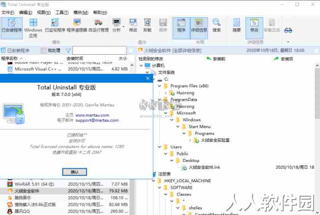The image size is (320, 215).
Task: Open the 帮助(H) menu
Action: (x=100, y=12)
